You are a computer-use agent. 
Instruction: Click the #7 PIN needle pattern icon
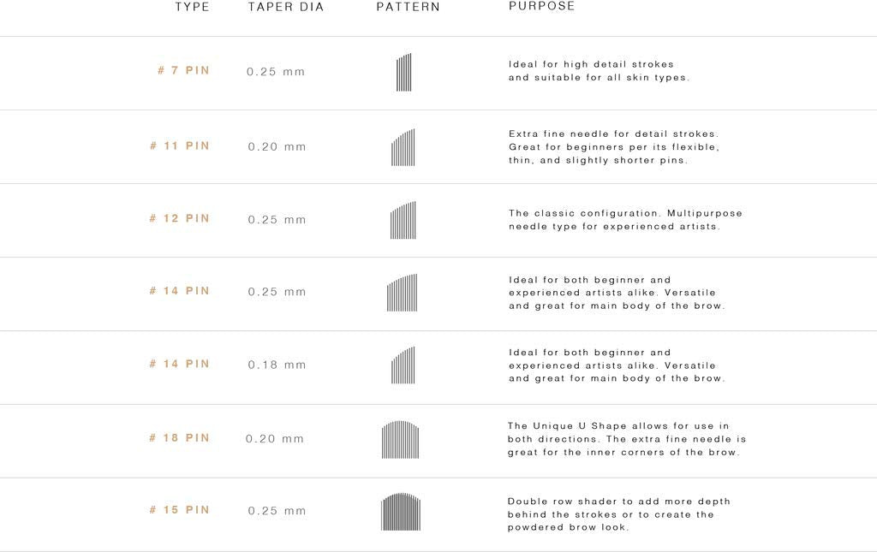[x=404, y=73]
